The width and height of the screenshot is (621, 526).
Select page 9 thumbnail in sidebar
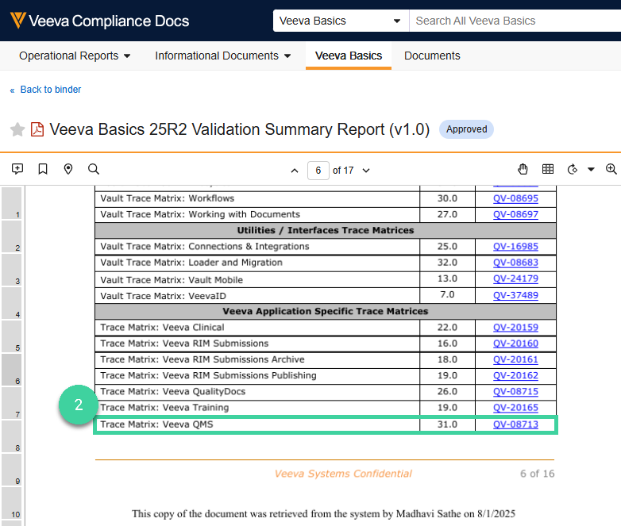pos(12,470)
